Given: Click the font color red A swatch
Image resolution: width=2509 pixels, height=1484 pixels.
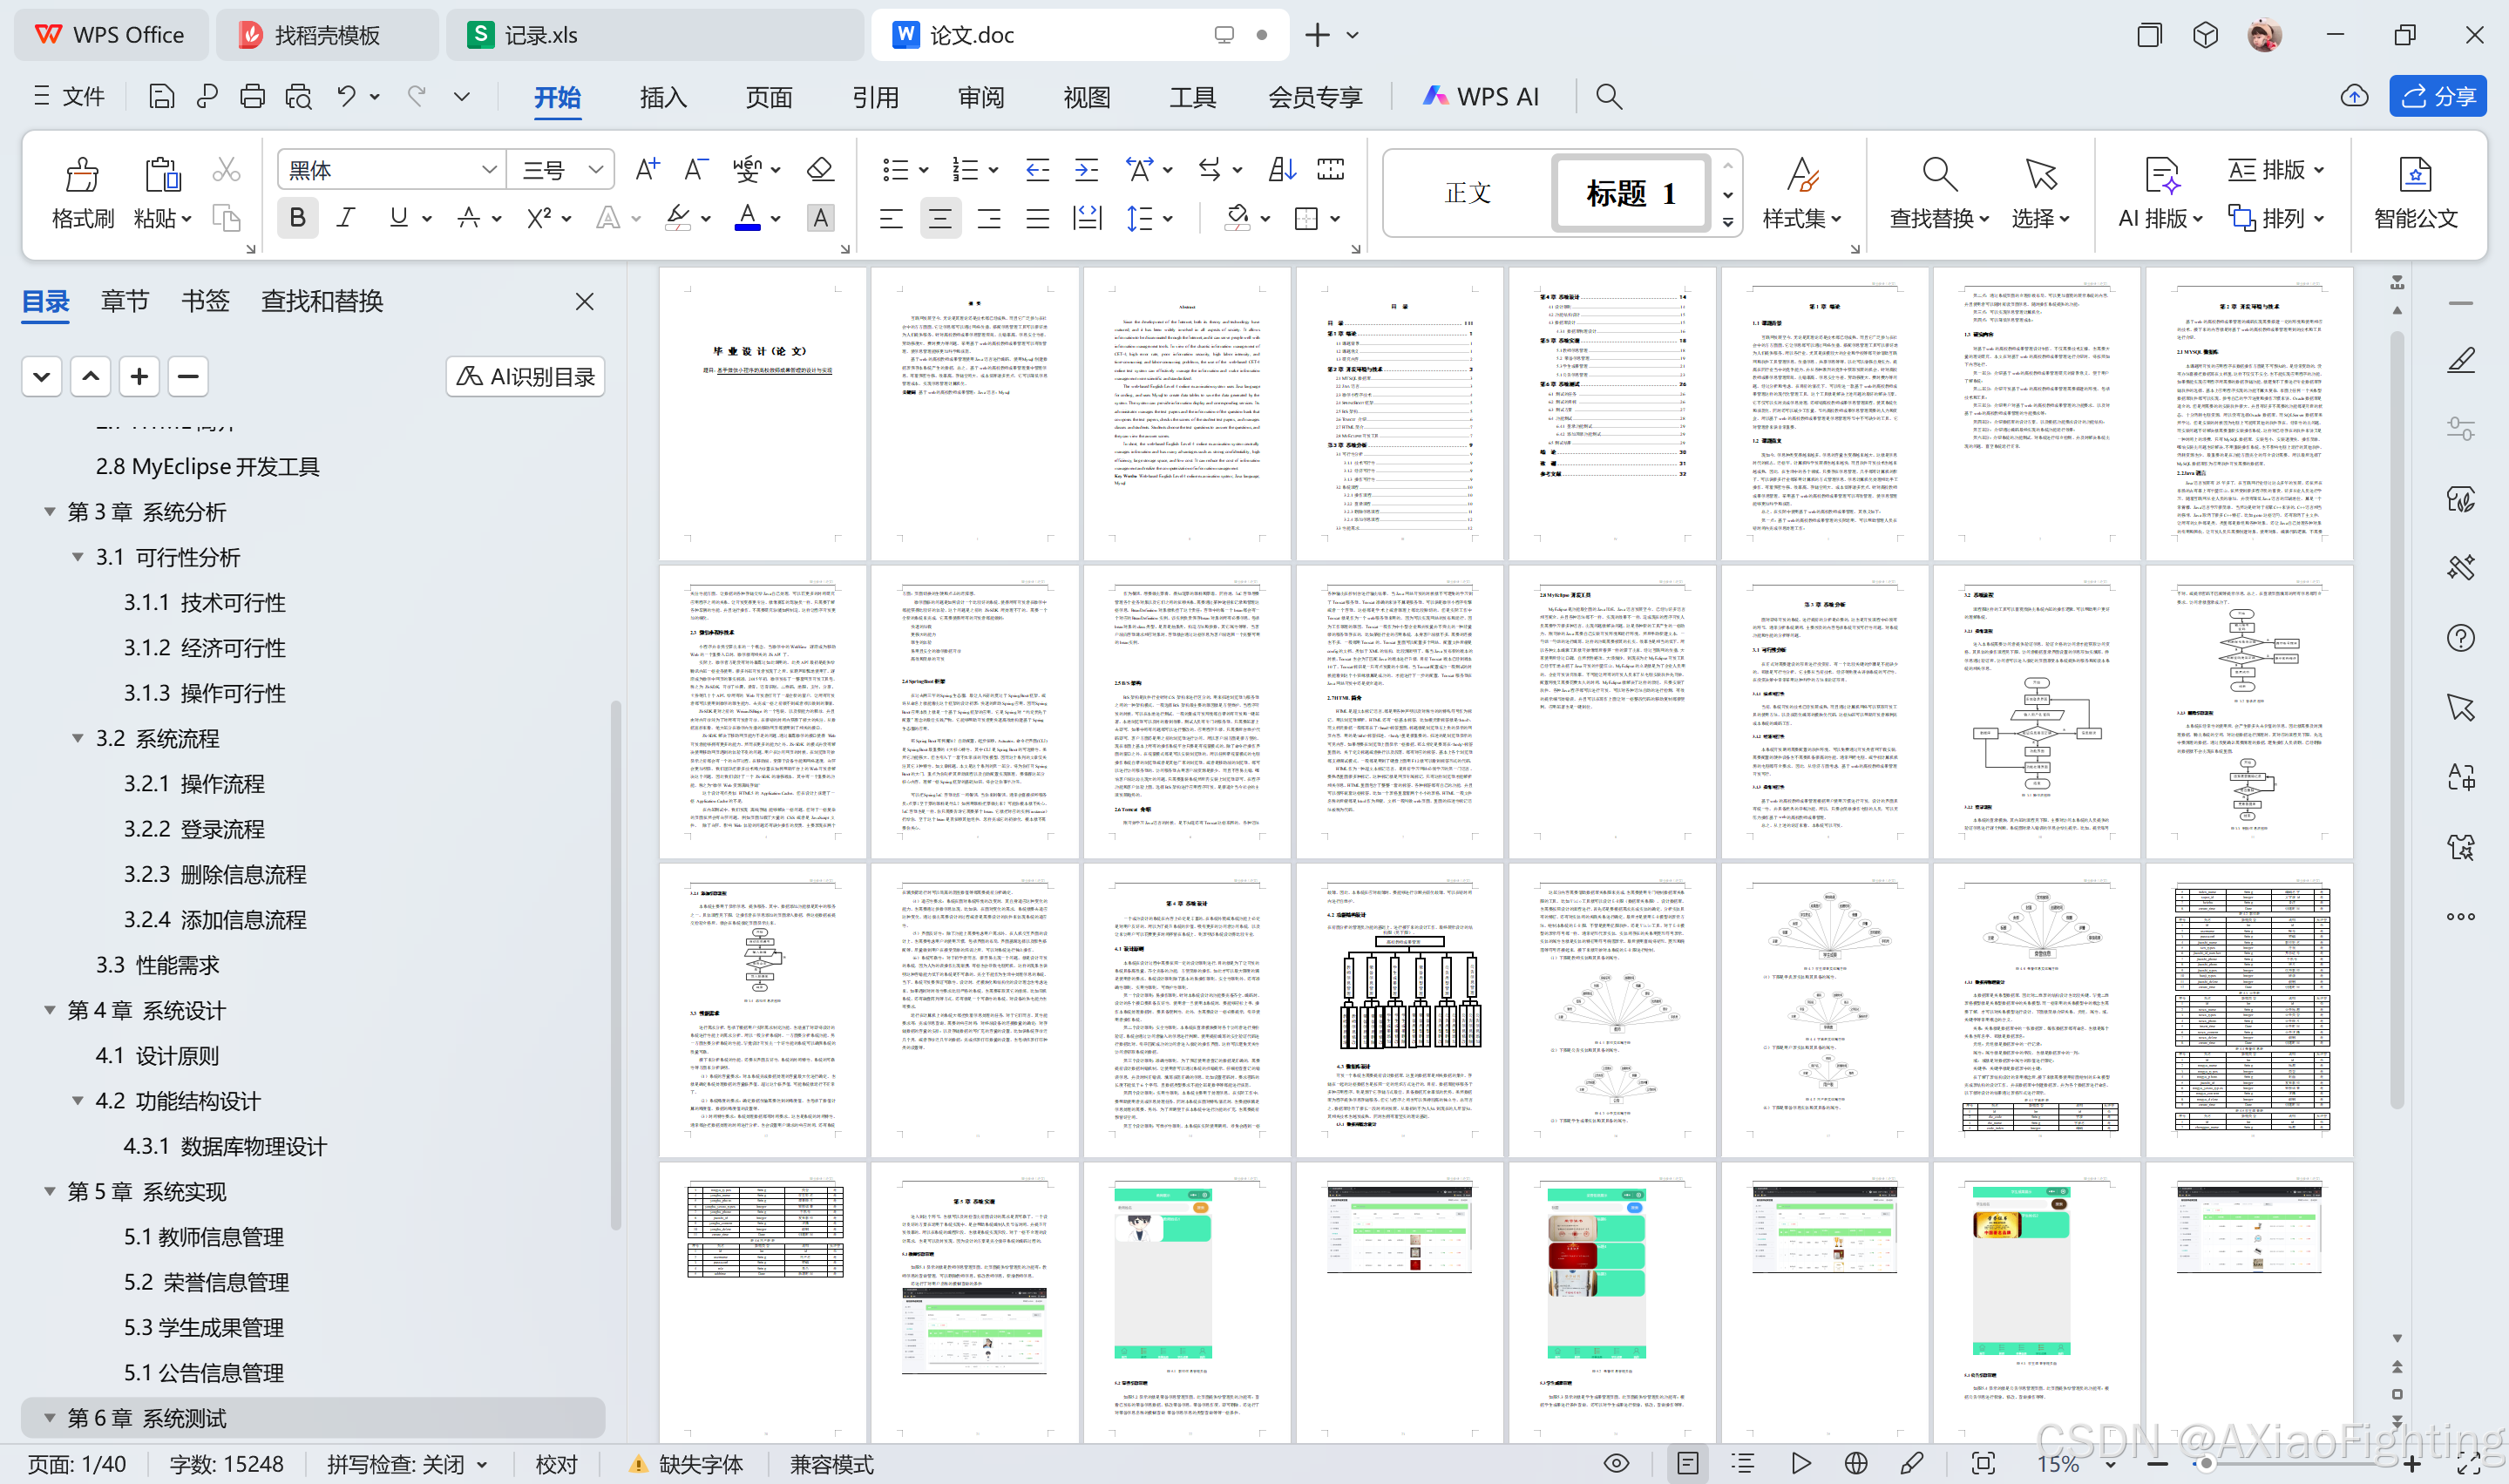Looking at the screenshot, I should (747, 218).
